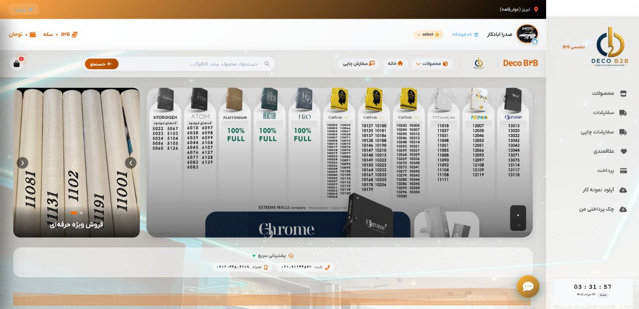The image size is (639, 309).
Task: Click the PLUTONIUM catalog album in banner
Action: point(234,99)
